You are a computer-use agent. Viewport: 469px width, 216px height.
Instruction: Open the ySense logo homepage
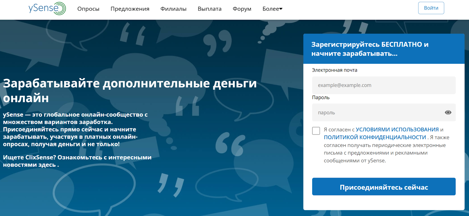(x=47, y=8)
